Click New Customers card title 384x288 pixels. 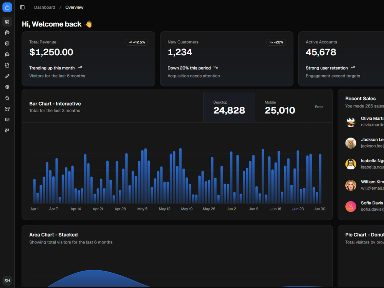pos(183,42)
